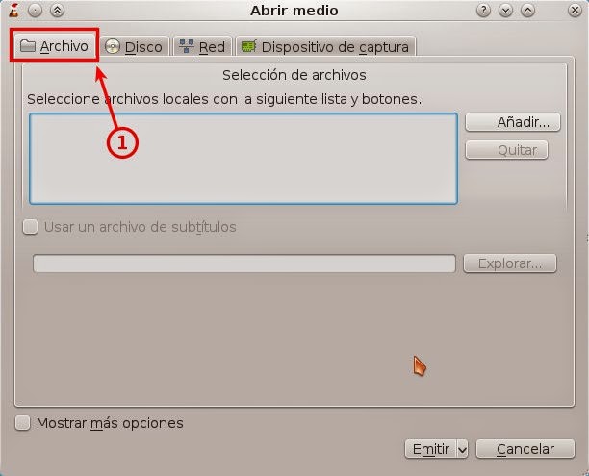Click the down-chevron minimize title bar button
Viewport: 589px width, 476px height.
tap(505, 11)
